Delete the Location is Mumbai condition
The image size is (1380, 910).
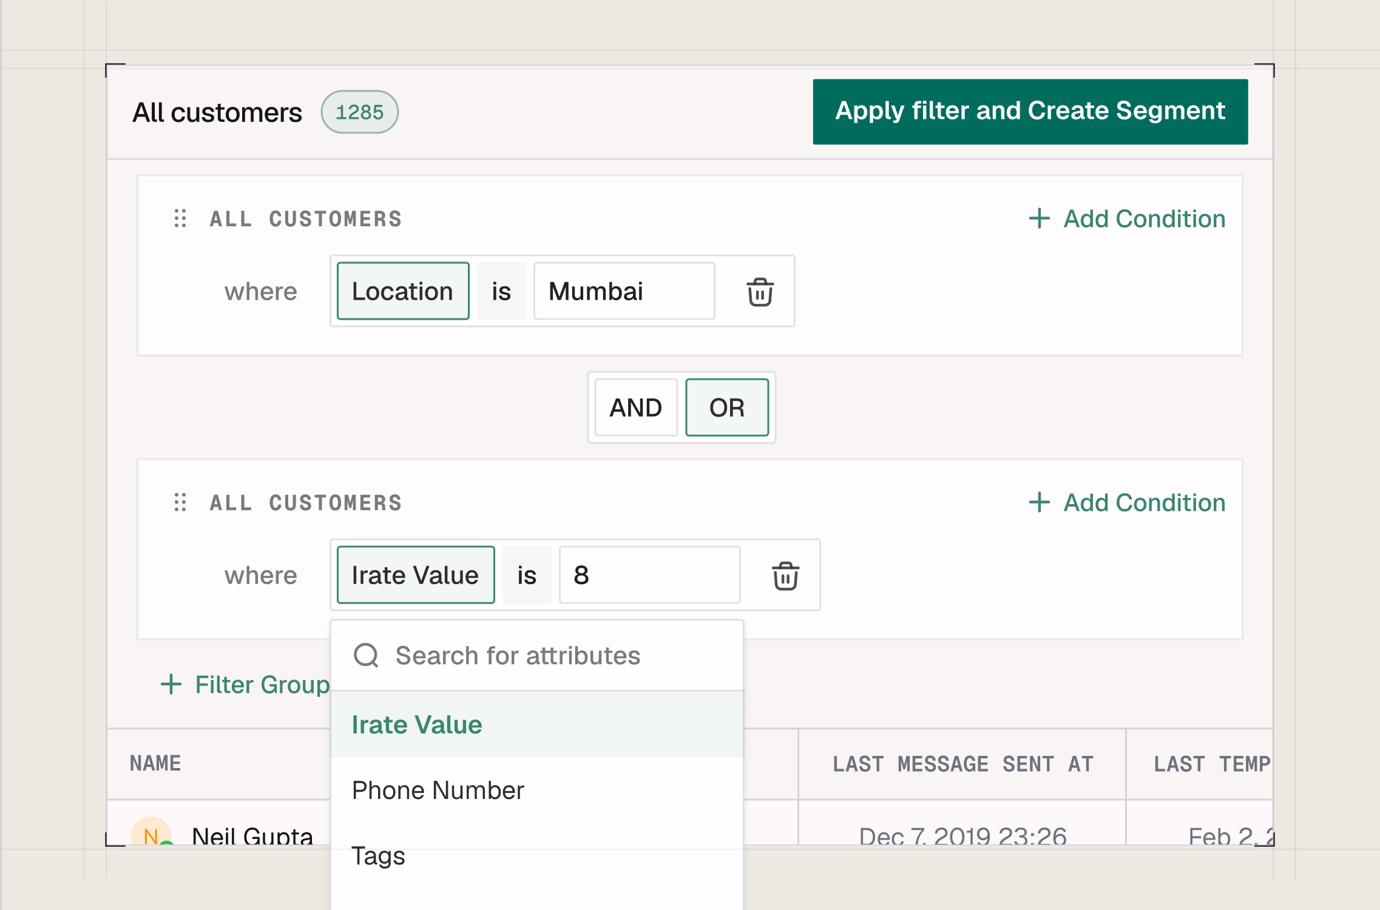(x=760, y=292)
